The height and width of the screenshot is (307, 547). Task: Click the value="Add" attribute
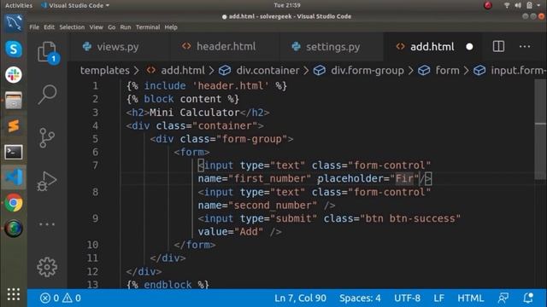coord(231,232)
